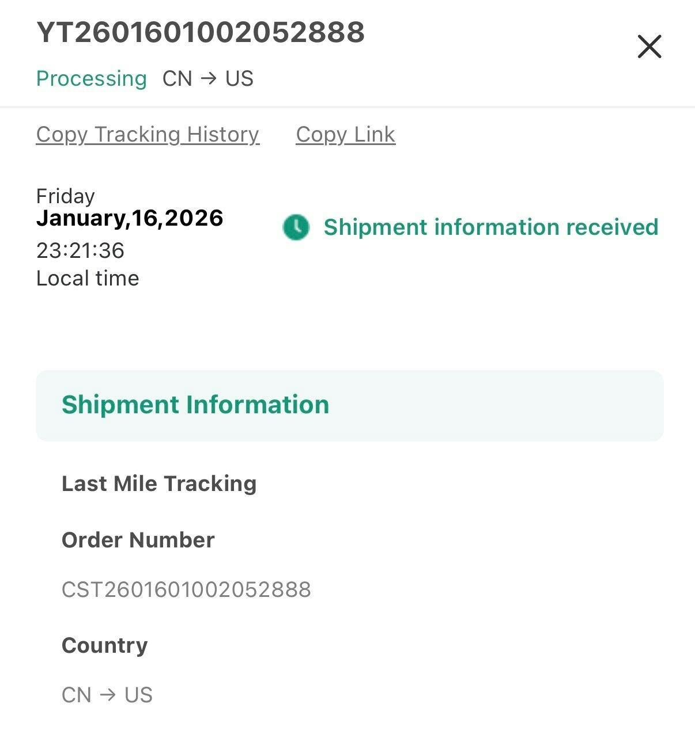Click the arrow icon under Country

tap(108, 695)
